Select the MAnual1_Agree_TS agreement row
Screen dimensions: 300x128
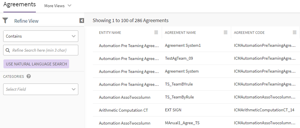(182, 123)
